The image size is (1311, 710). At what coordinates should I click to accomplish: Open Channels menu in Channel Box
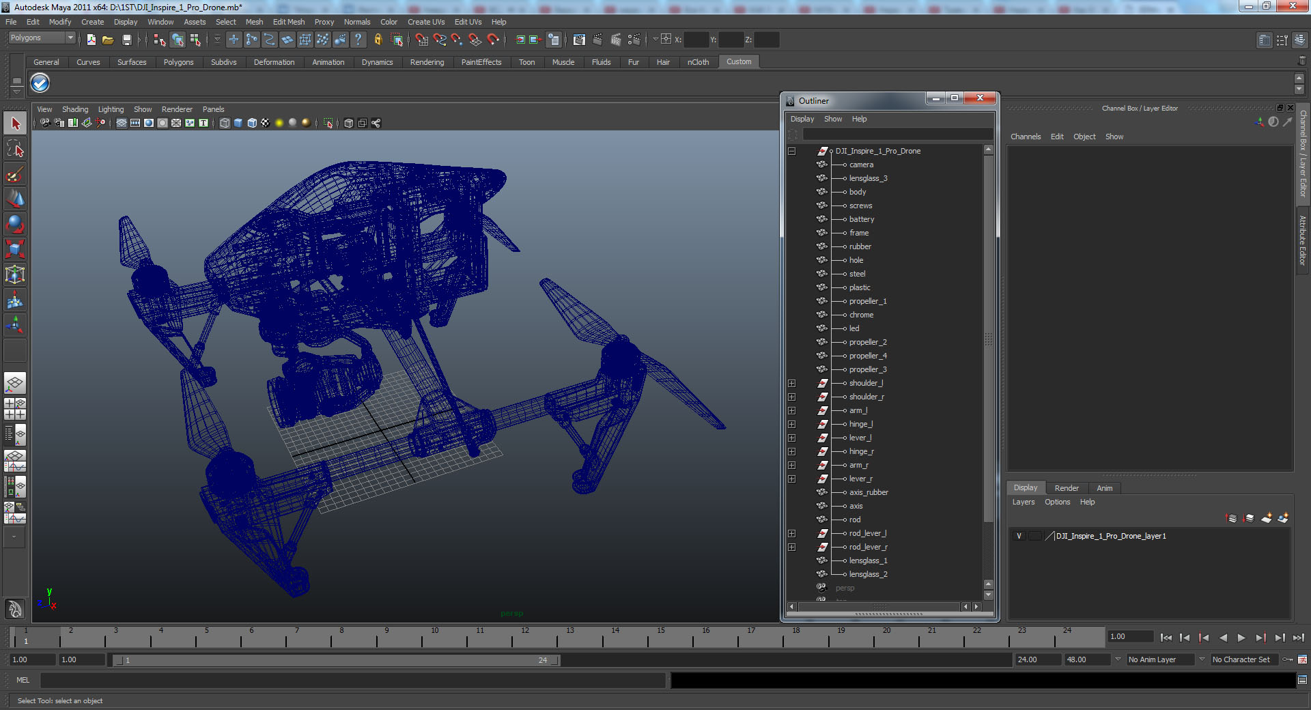point(1026,137)
